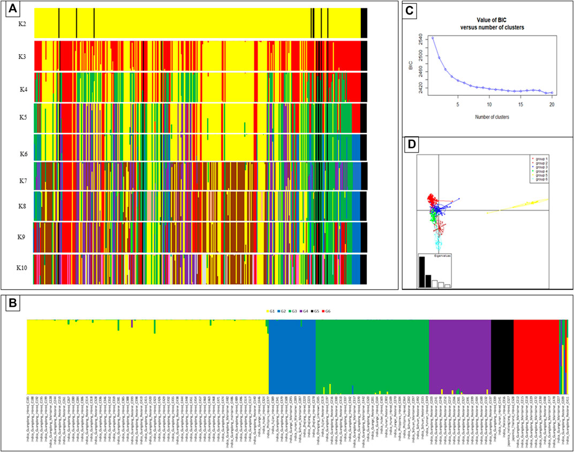This screenshot has height=452, width=574.
Task: Click the panel label "B"
Action: [x=12, y=304]
